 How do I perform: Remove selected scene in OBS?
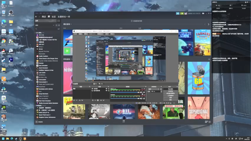77,100
